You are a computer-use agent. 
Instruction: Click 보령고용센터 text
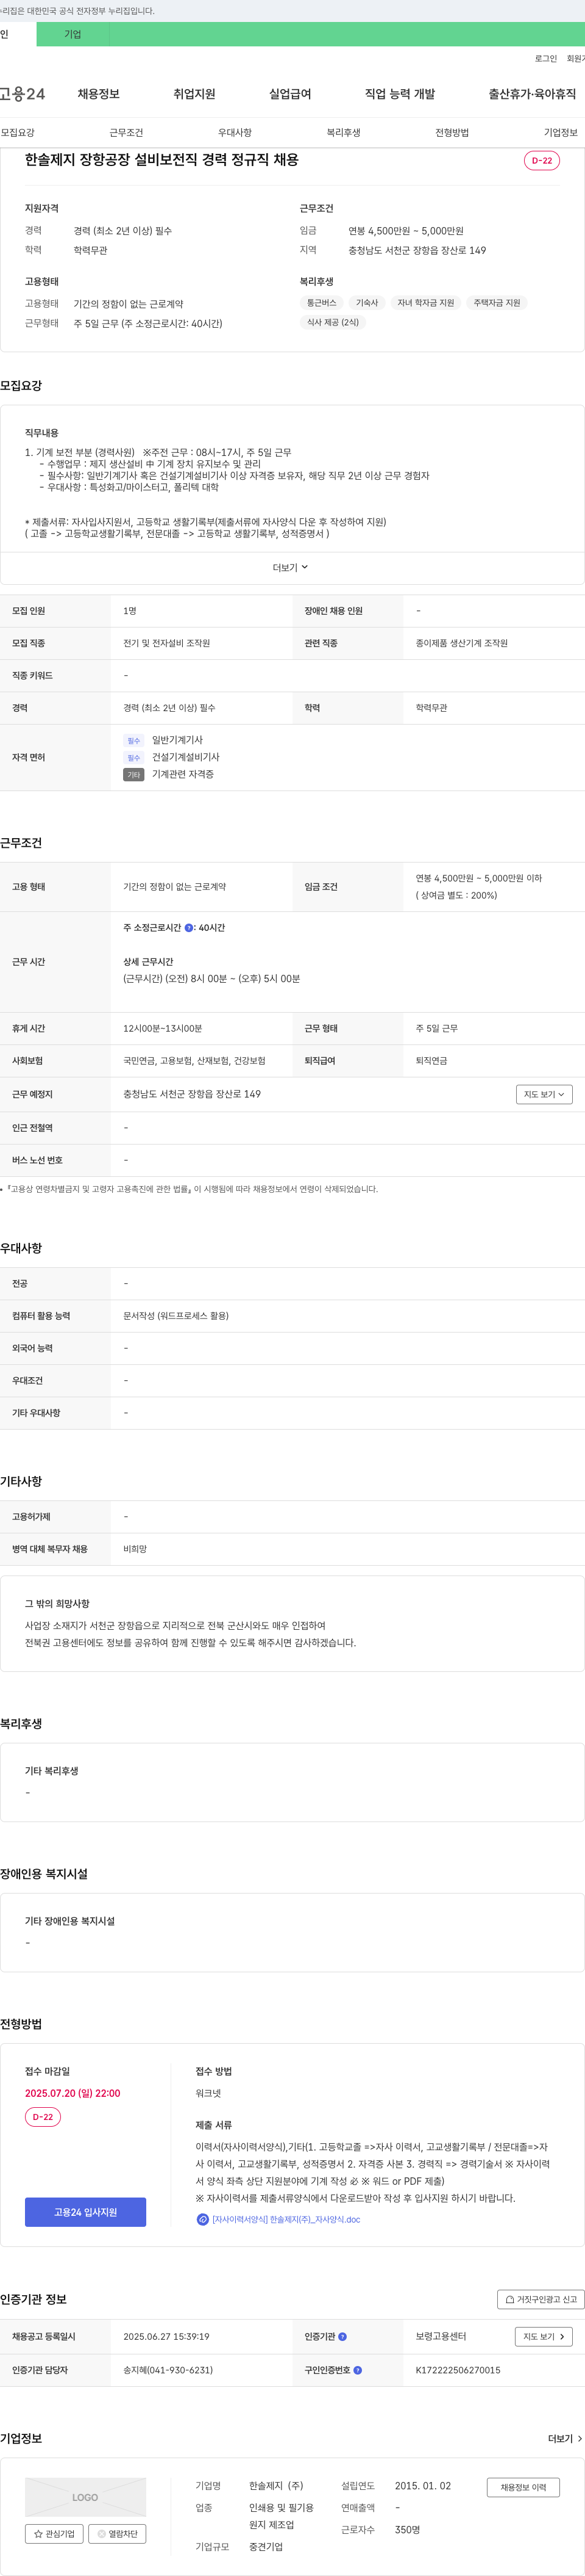441,2337
